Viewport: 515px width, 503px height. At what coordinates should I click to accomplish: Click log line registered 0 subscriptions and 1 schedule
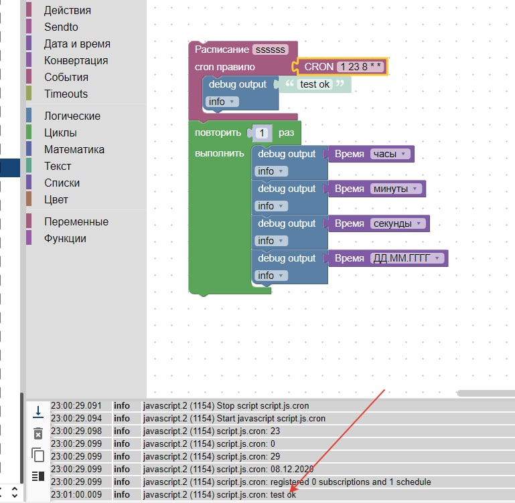287,482
